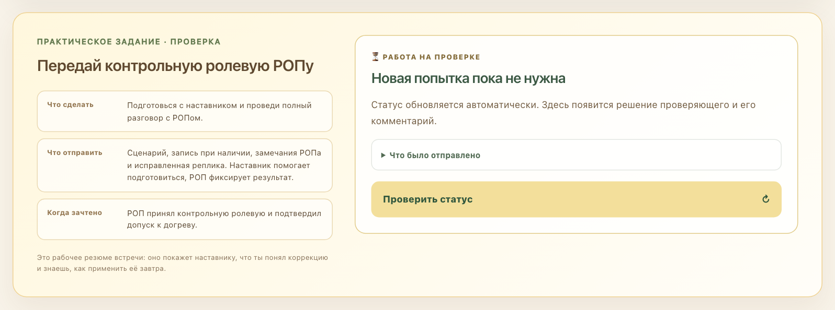Click the Работа на проверке status label
Screen dimensions: 835x310
pyautogui.click(x=431, y=57)
